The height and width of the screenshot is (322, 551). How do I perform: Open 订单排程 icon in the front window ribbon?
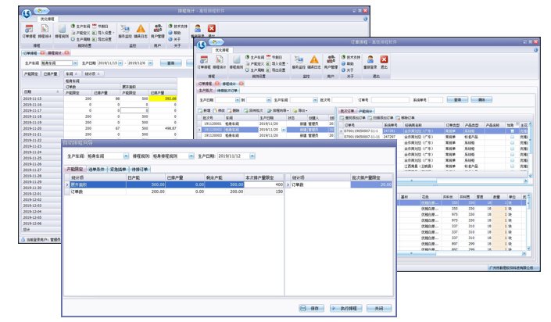click(x=202, y=59)
